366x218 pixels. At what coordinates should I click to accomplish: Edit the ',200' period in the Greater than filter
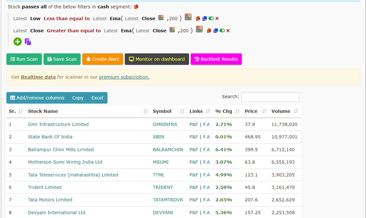[x=184, y=31]
